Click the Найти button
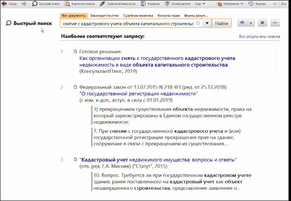291x201 pixels. tap(222, 23)
